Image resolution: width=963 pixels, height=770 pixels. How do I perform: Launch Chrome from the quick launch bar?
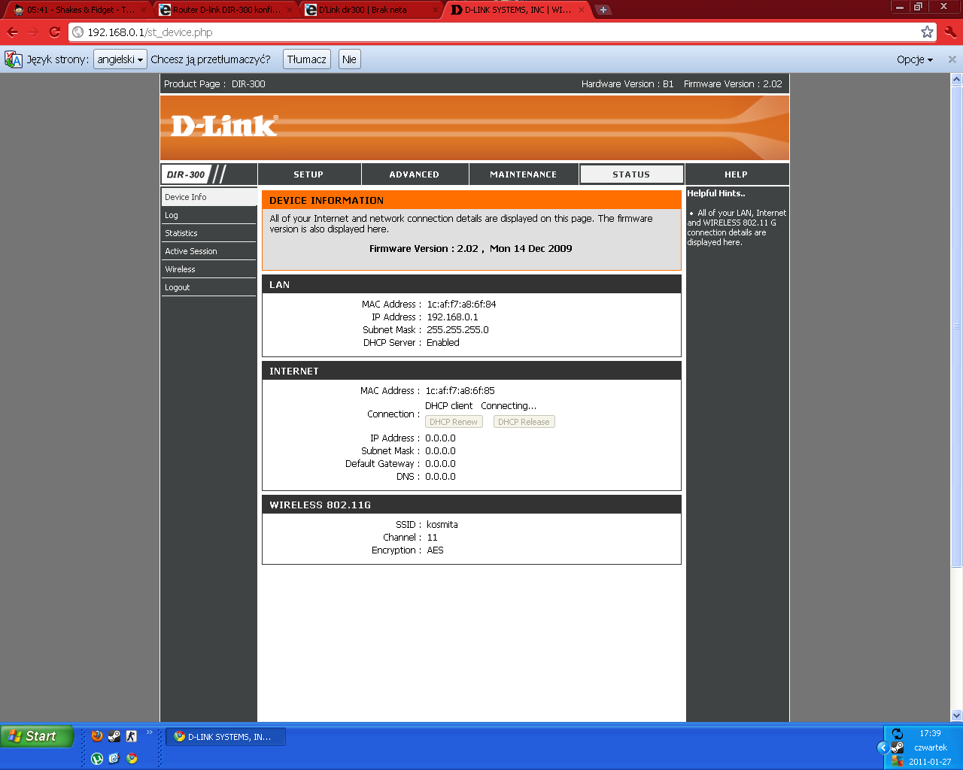[132, 759]
